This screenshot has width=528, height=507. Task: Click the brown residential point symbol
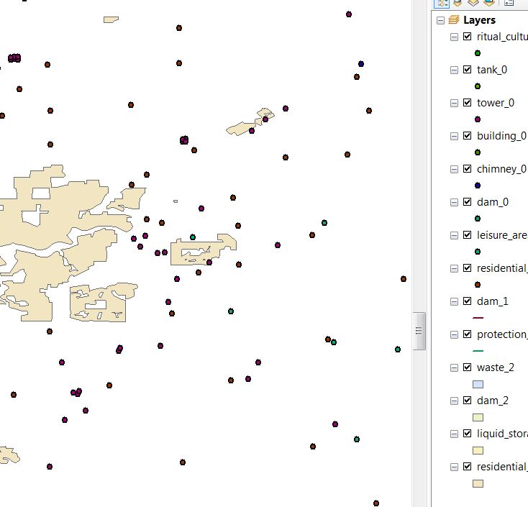[x=478, y=285]
